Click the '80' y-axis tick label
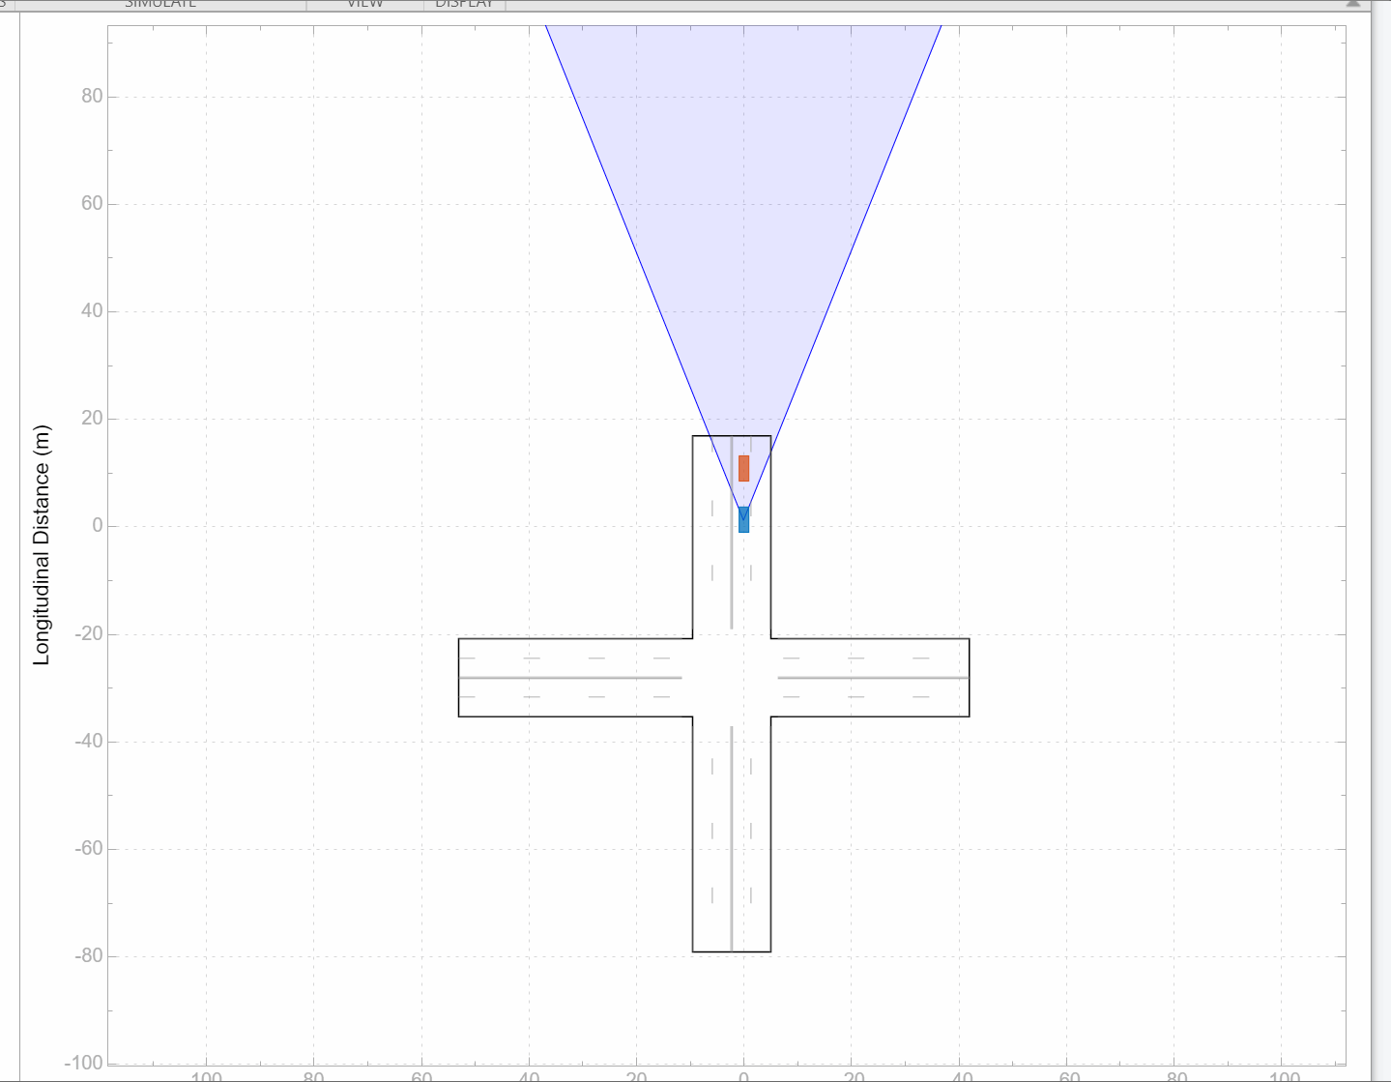This screenshot has width=1391, height=1082. click(x=92, y=97)
